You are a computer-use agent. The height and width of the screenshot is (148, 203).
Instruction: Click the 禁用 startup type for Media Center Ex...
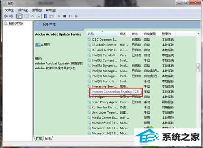(x=147, y=118)
